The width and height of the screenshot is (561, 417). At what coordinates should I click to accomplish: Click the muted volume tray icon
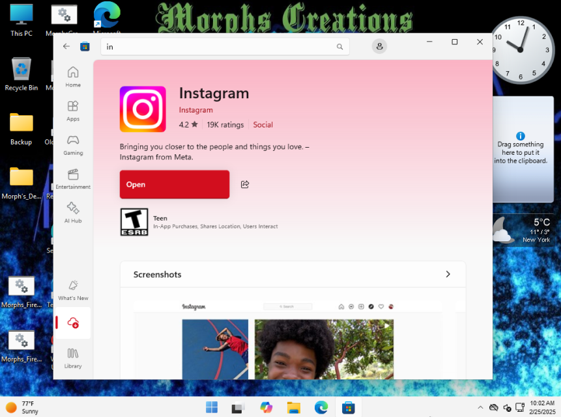pos(507,407)
